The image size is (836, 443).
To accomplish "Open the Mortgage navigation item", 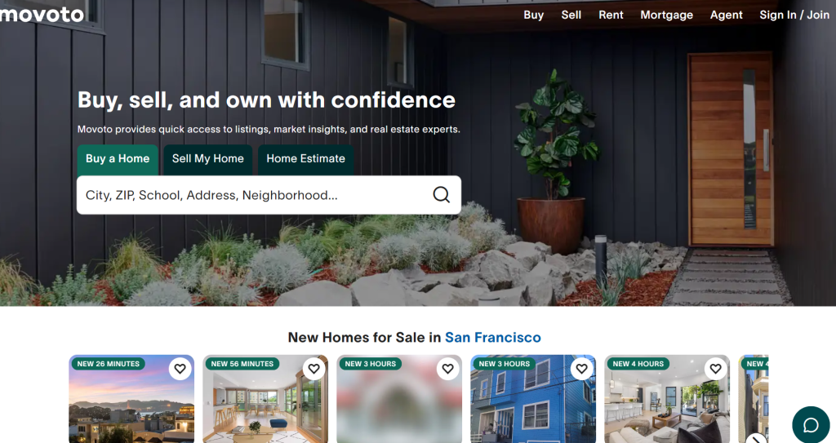I will (666, 15).
